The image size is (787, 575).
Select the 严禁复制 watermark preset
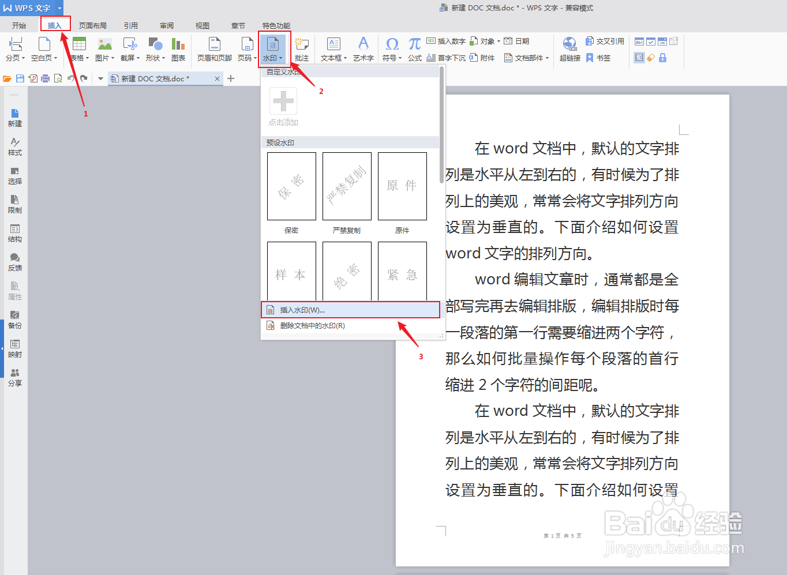(346, 186)
